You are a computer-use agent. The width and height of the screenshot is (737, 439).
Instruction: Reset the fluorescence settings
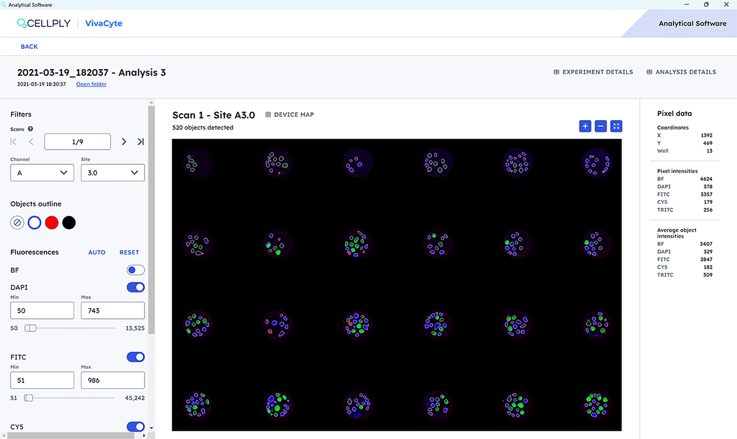129,252
